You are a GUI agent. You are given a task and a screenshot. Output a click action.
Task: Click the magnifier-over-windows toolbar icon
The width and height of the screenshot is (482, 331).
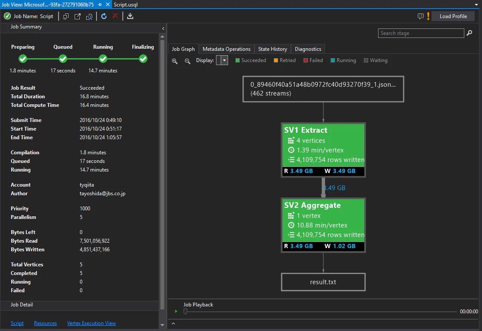coord(89,17)
